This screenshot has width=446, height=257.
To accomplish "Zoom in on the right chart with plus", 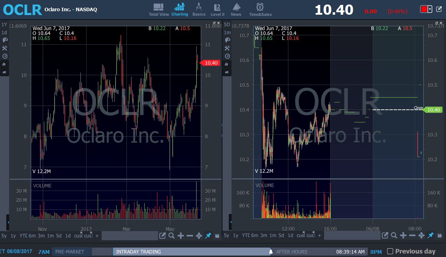I will [x=403, y=236].
